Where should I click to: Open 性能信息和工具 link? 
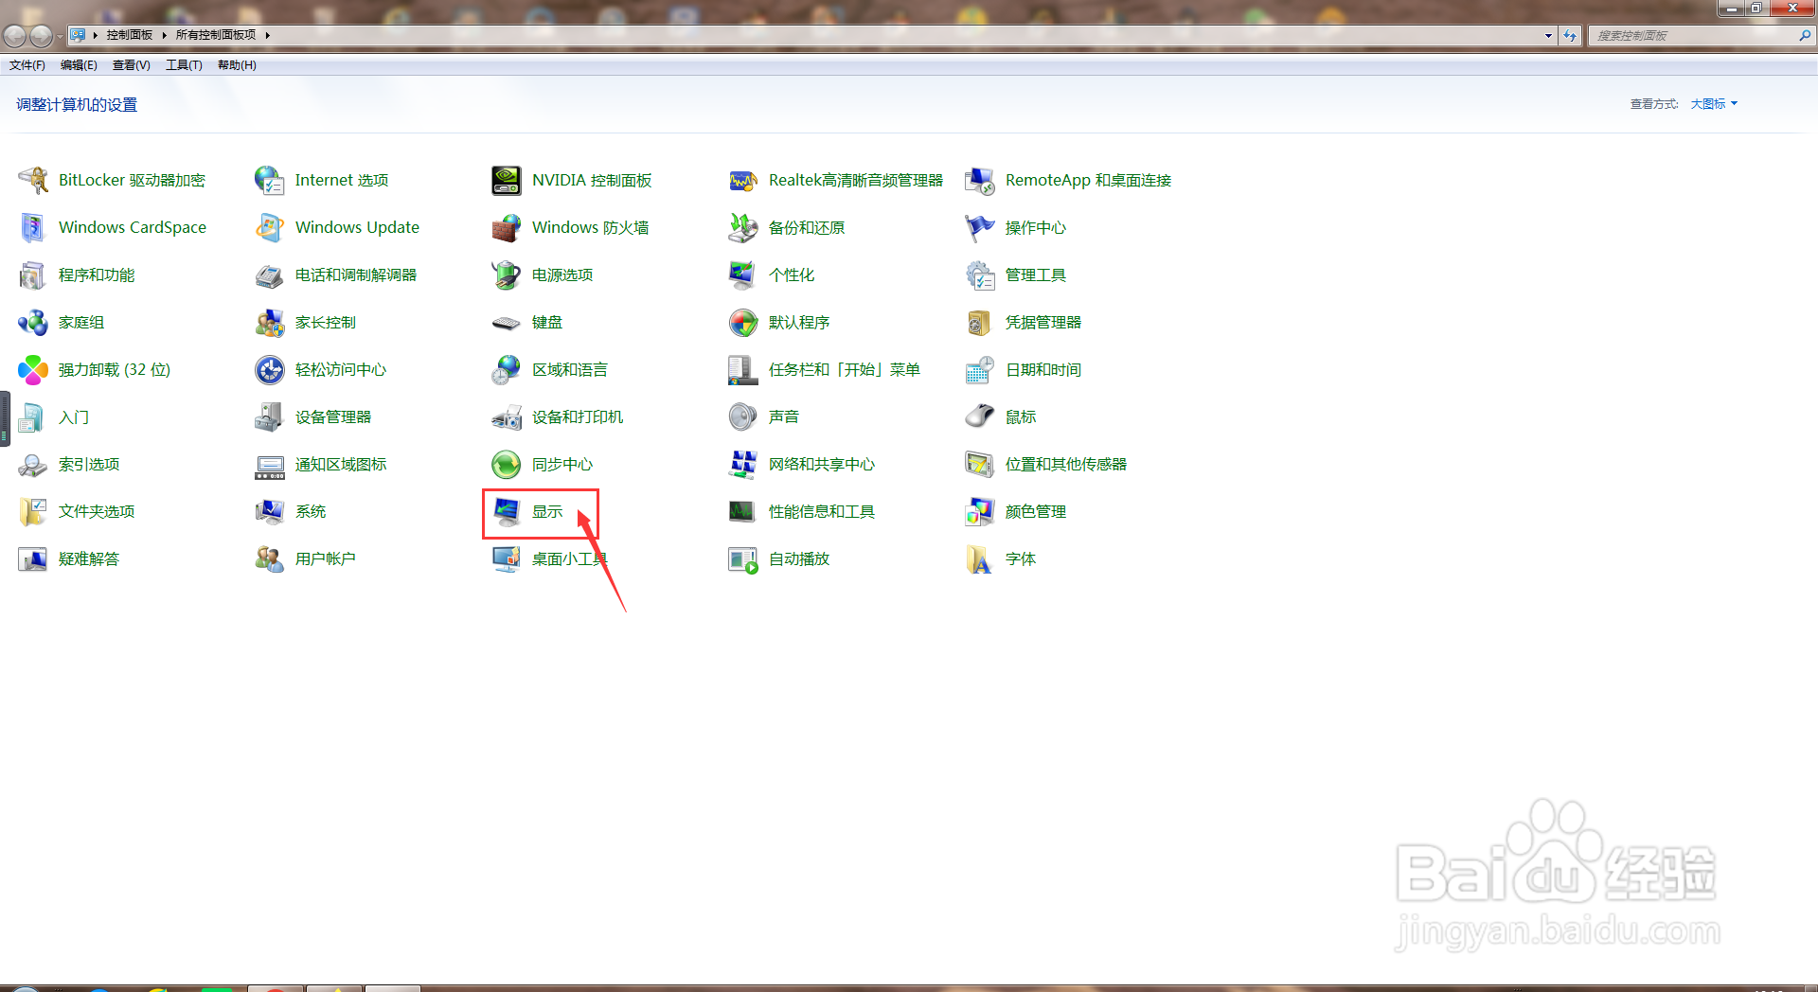pyautogui.click(x=822, y=511)
